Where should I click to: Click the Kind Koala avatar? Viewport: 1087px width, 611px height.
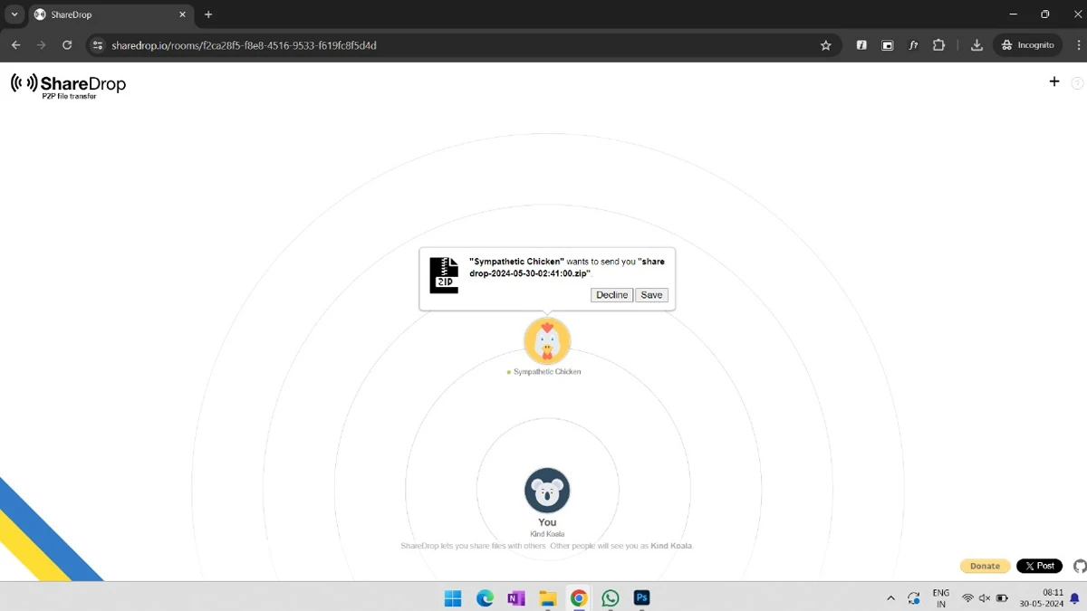pyautogui.click(x=547, y=491)
